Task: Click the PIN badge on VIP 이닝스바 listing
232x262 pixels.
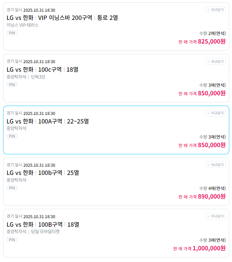Action: 12,33
